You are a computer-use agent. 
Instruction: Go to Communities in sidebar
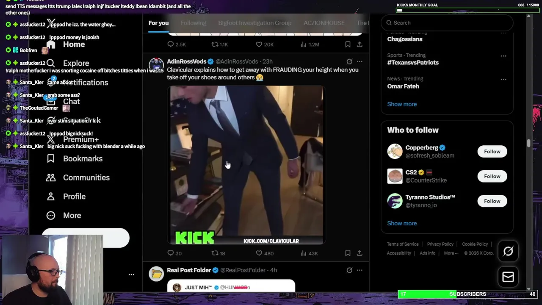[78, 177]
